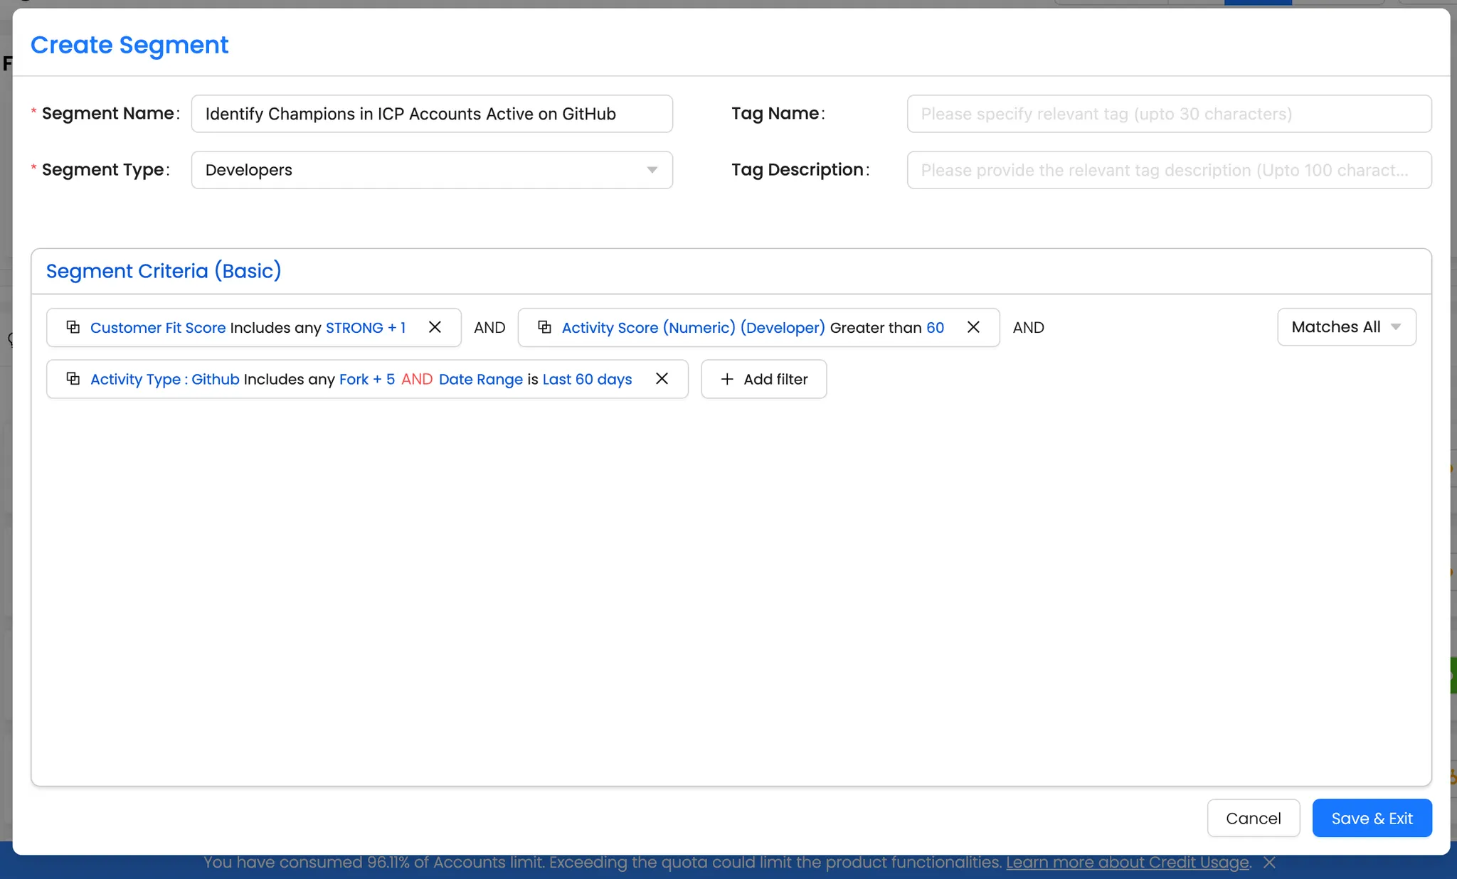The height and width of the screenshot is (879, 1457).
Task: Click copy icon on Customer Fit Score filter
Action: [x=73, y=327]
